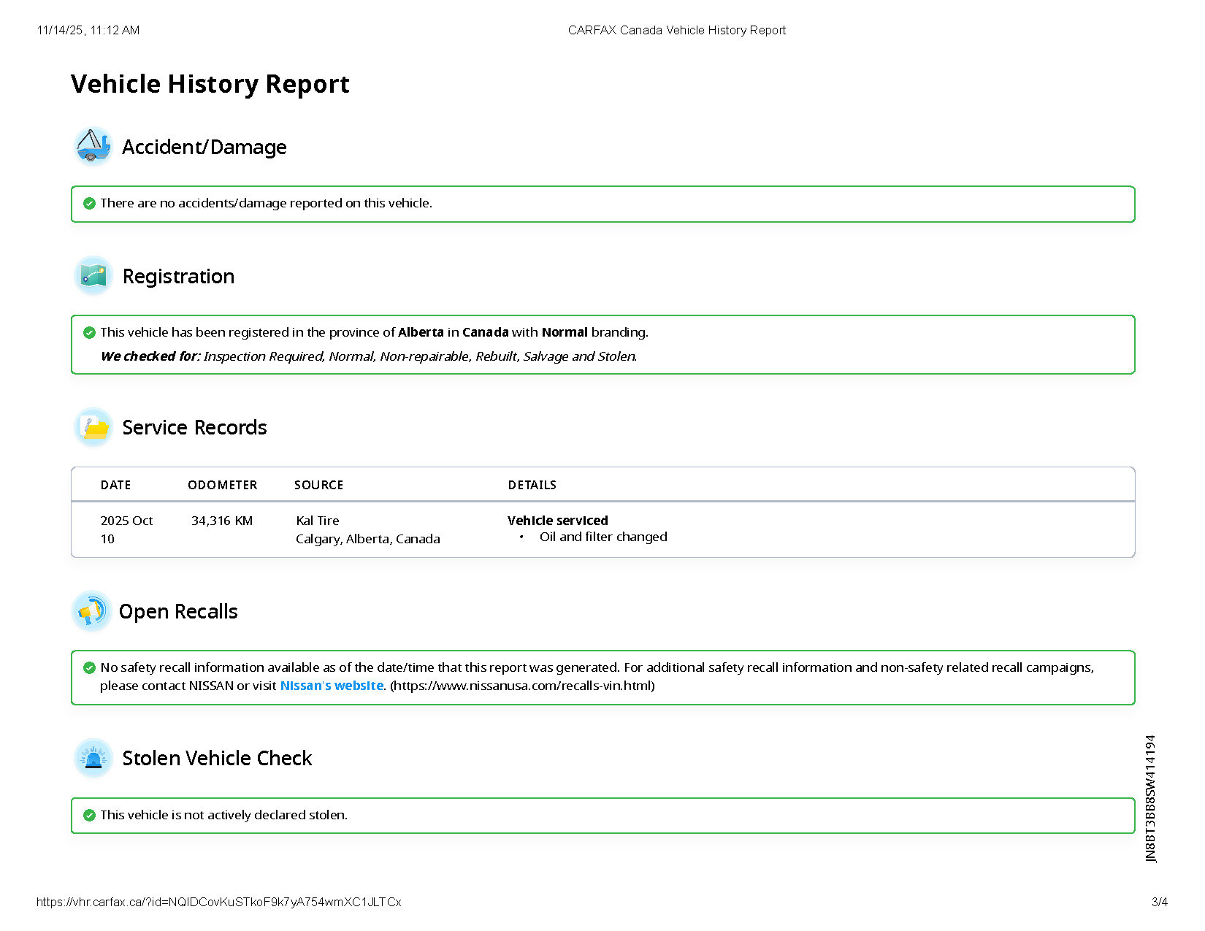This screenshot has width=1205, height=931.
Task: Click green checkmark beside not stolen message
Action: (x=89, y=815)
